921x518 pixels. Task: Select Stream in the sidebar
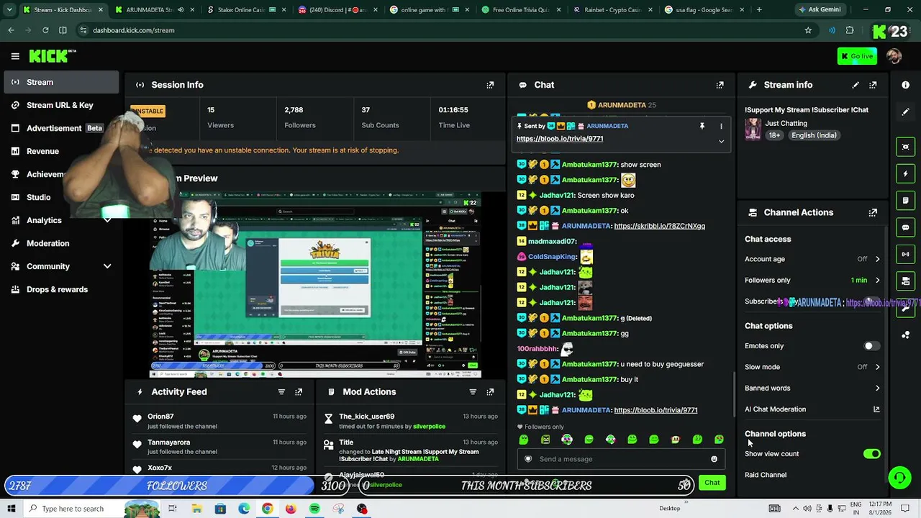click(60, 82)
